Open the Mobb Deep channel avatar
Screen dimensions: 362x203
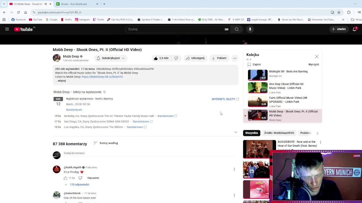(x=57, y=58)
